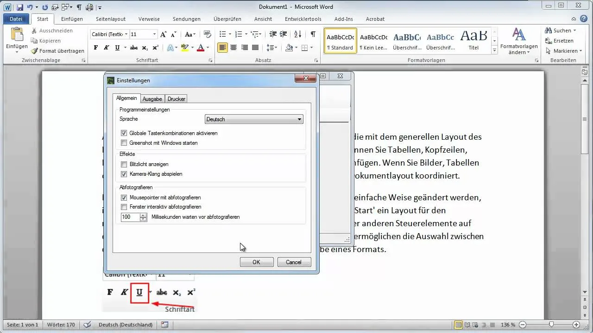Apply subscript x₂ formatting

coord(145,48)
